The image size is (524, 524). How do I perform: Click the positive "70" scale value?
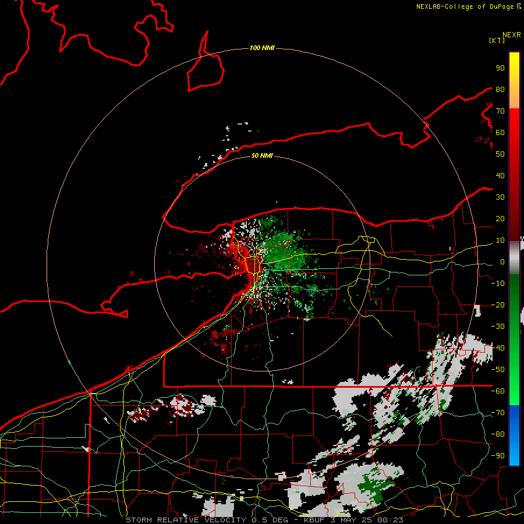(x=500, y=111)
